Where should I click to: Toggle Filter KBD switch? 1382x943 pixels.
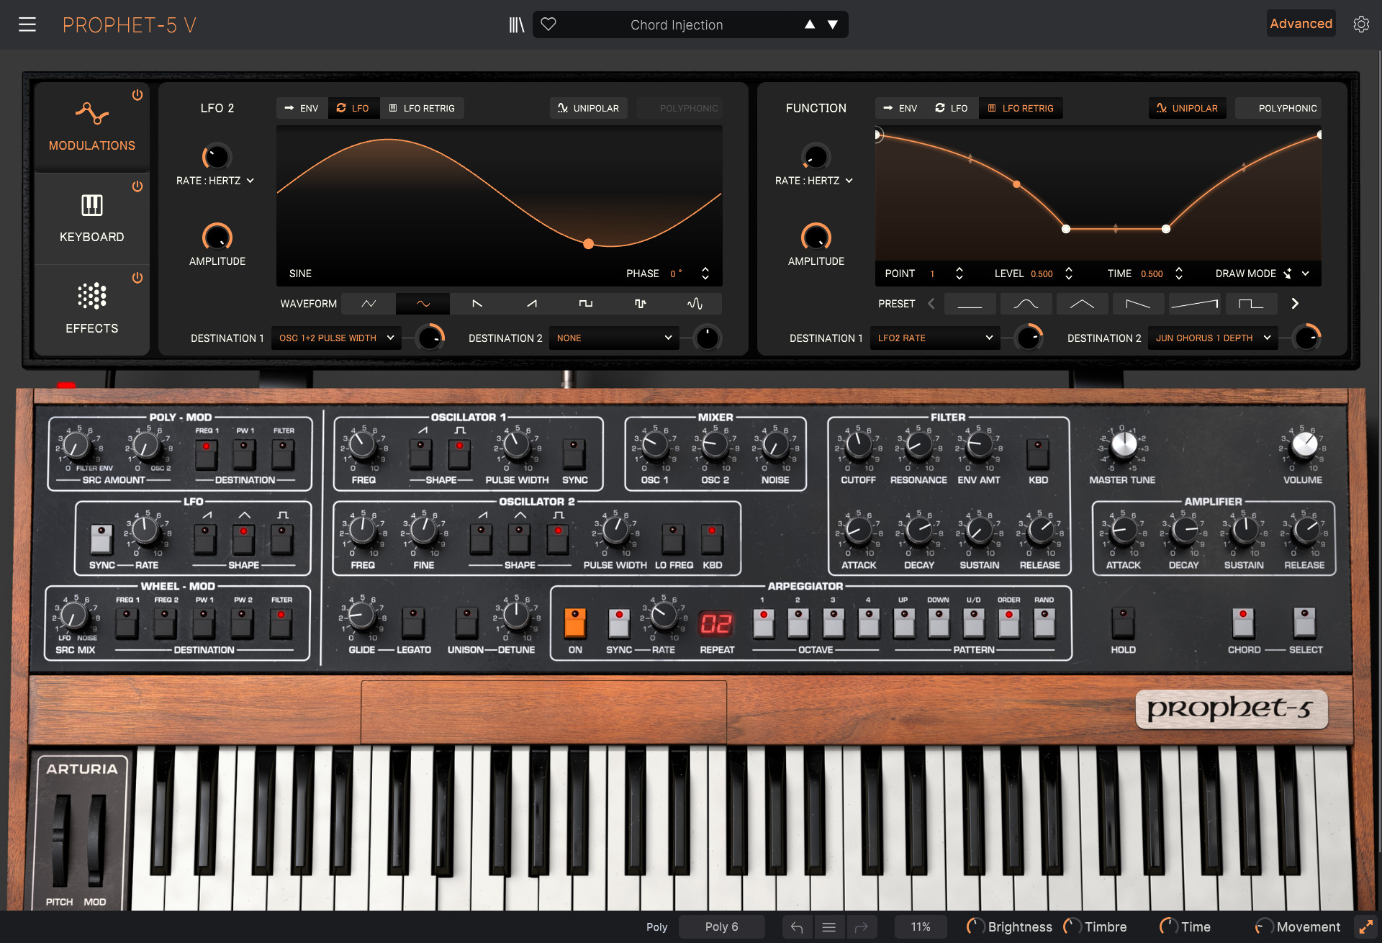tap(1038, 454)
